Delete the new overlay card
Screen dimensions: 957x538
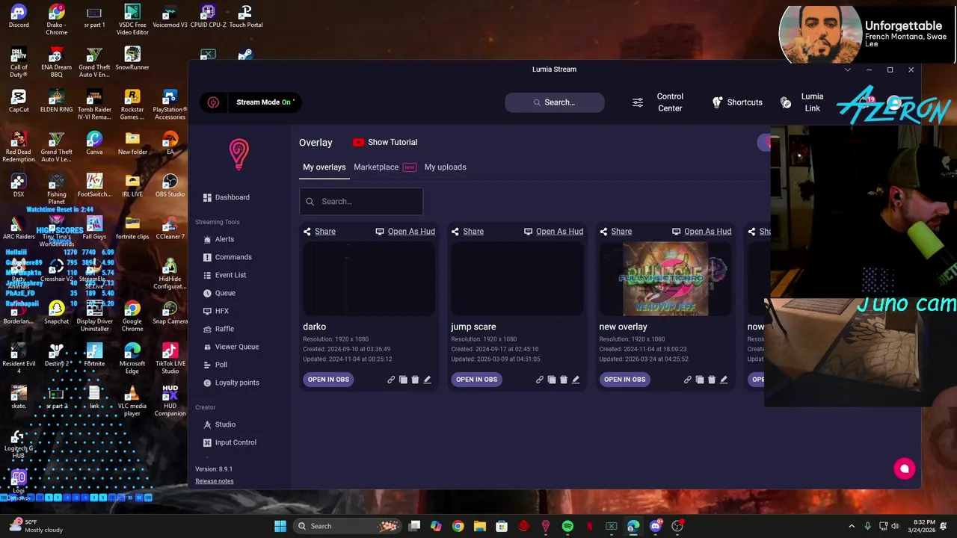(711, 380)
